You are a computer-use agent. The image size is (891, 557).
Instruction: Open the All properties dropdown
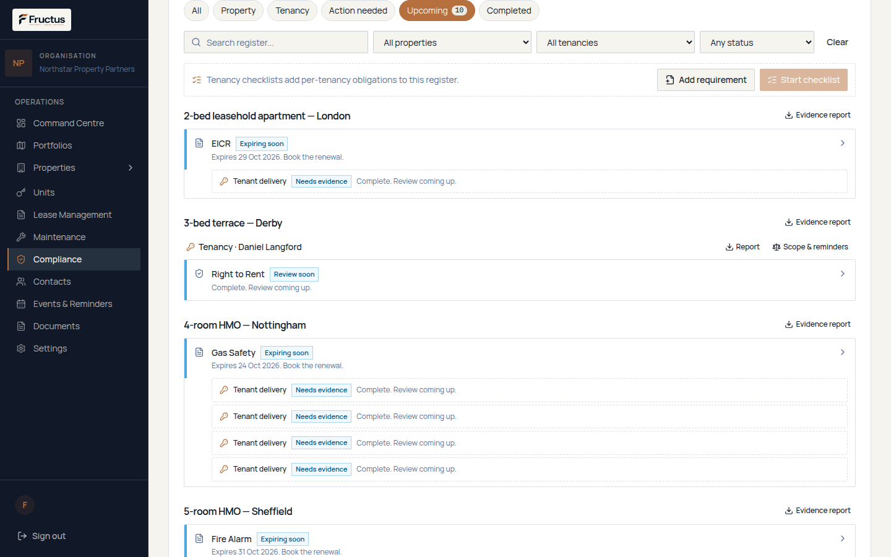pos(452,42)
